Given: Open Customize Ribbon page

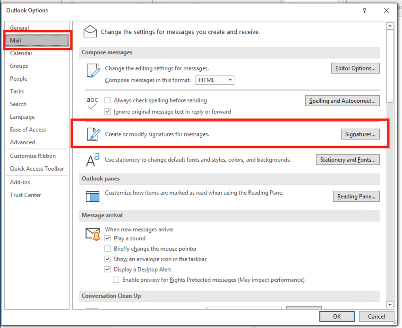Looking at the screenshot, I should 37,156.
